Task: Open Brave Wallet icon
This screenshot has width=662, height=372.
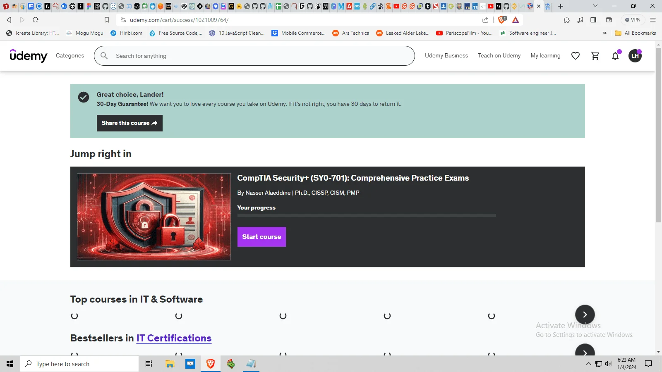Action: coord(609,20)
